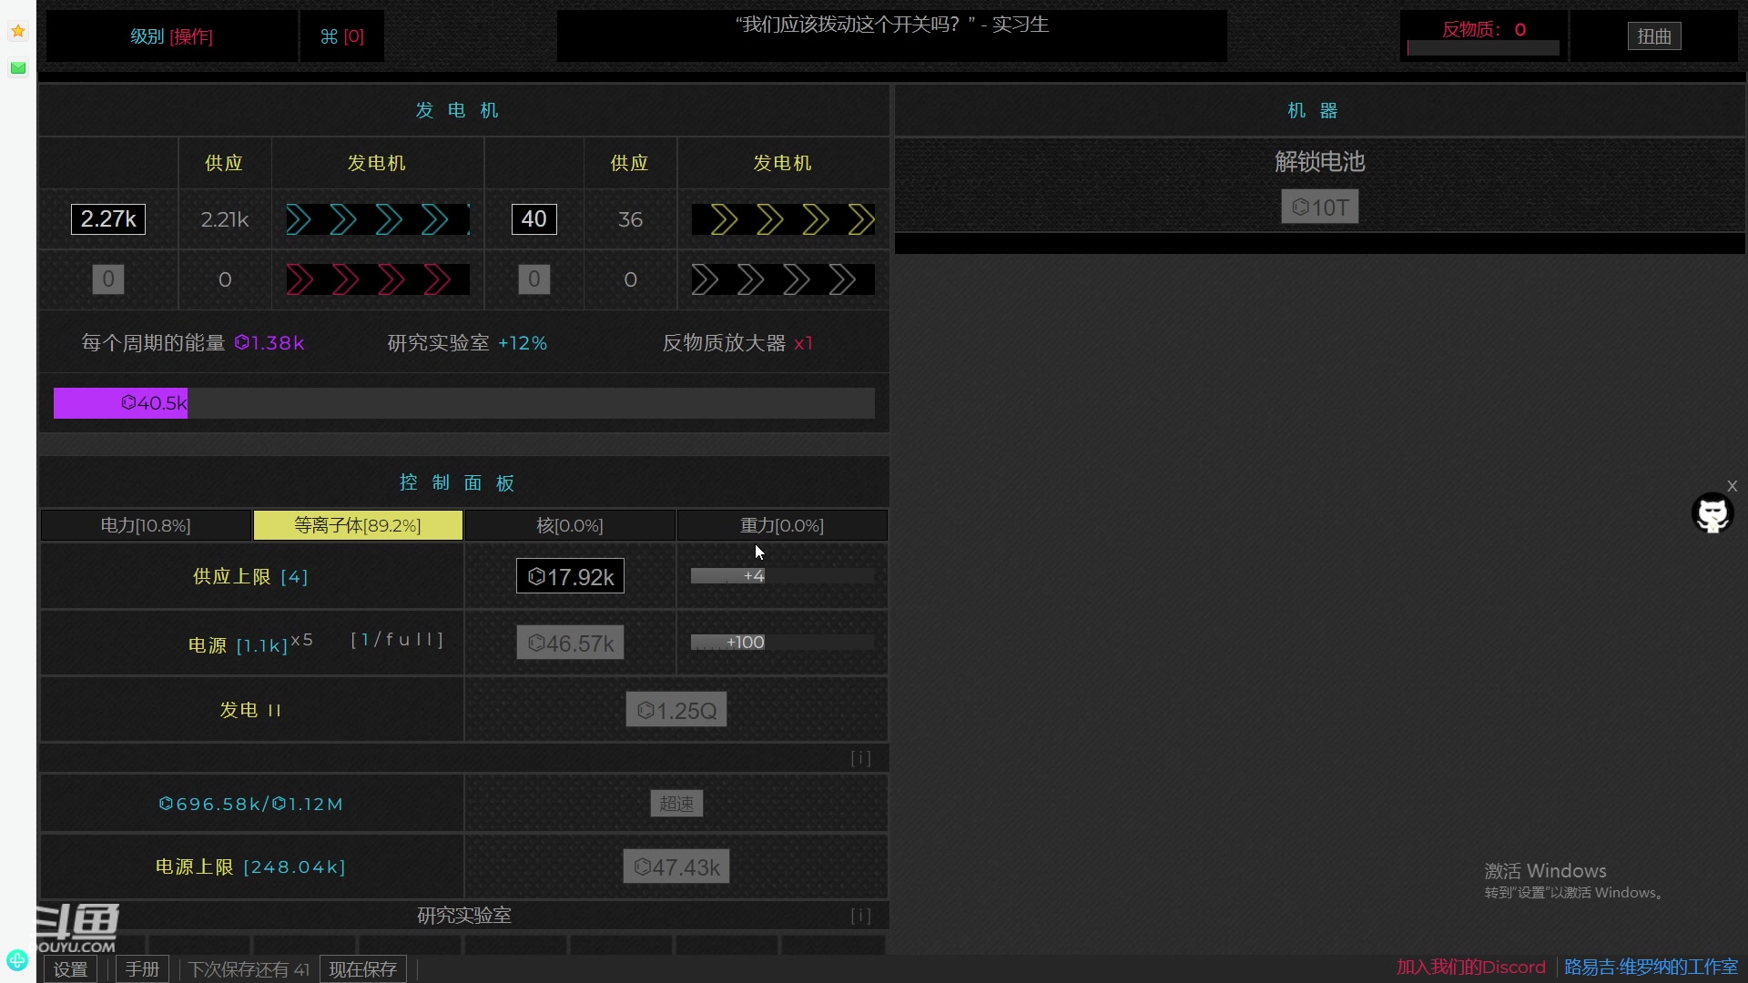Buy supply limit upgrade for 17.92k
The height and width of the screenshot is (983, 1748).
[x=571, y=576]
